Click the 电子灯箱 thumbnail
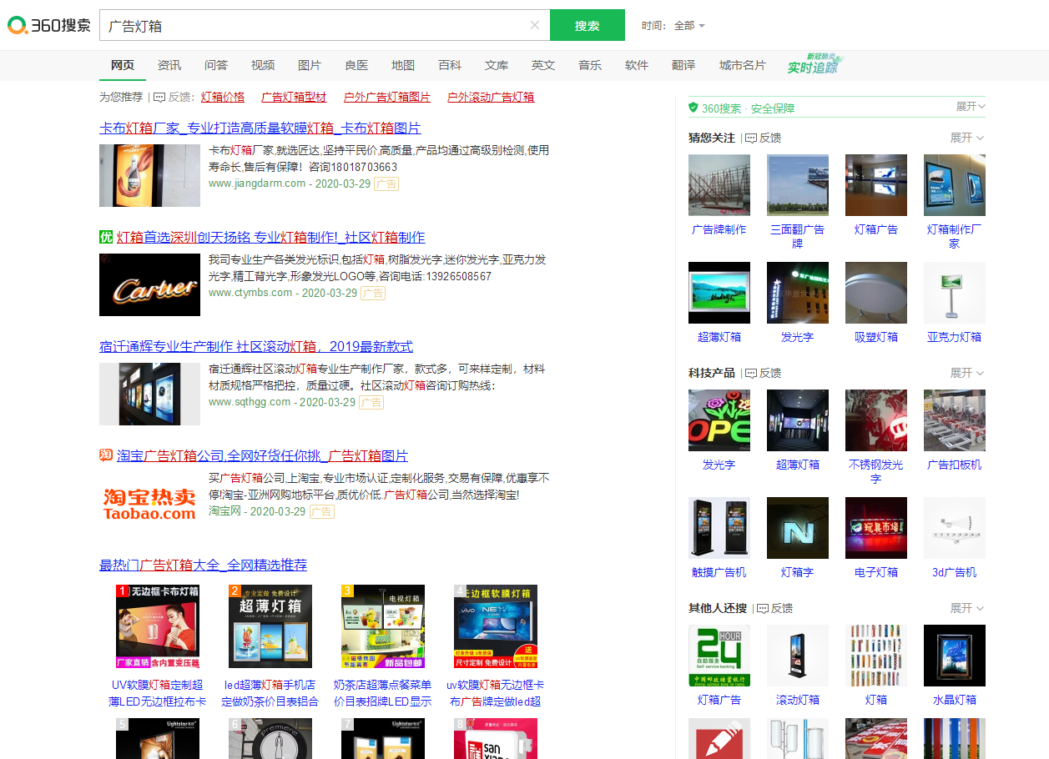Image resolution: width=1049 pixels, height=759 pixels. [x=876, y=528]
